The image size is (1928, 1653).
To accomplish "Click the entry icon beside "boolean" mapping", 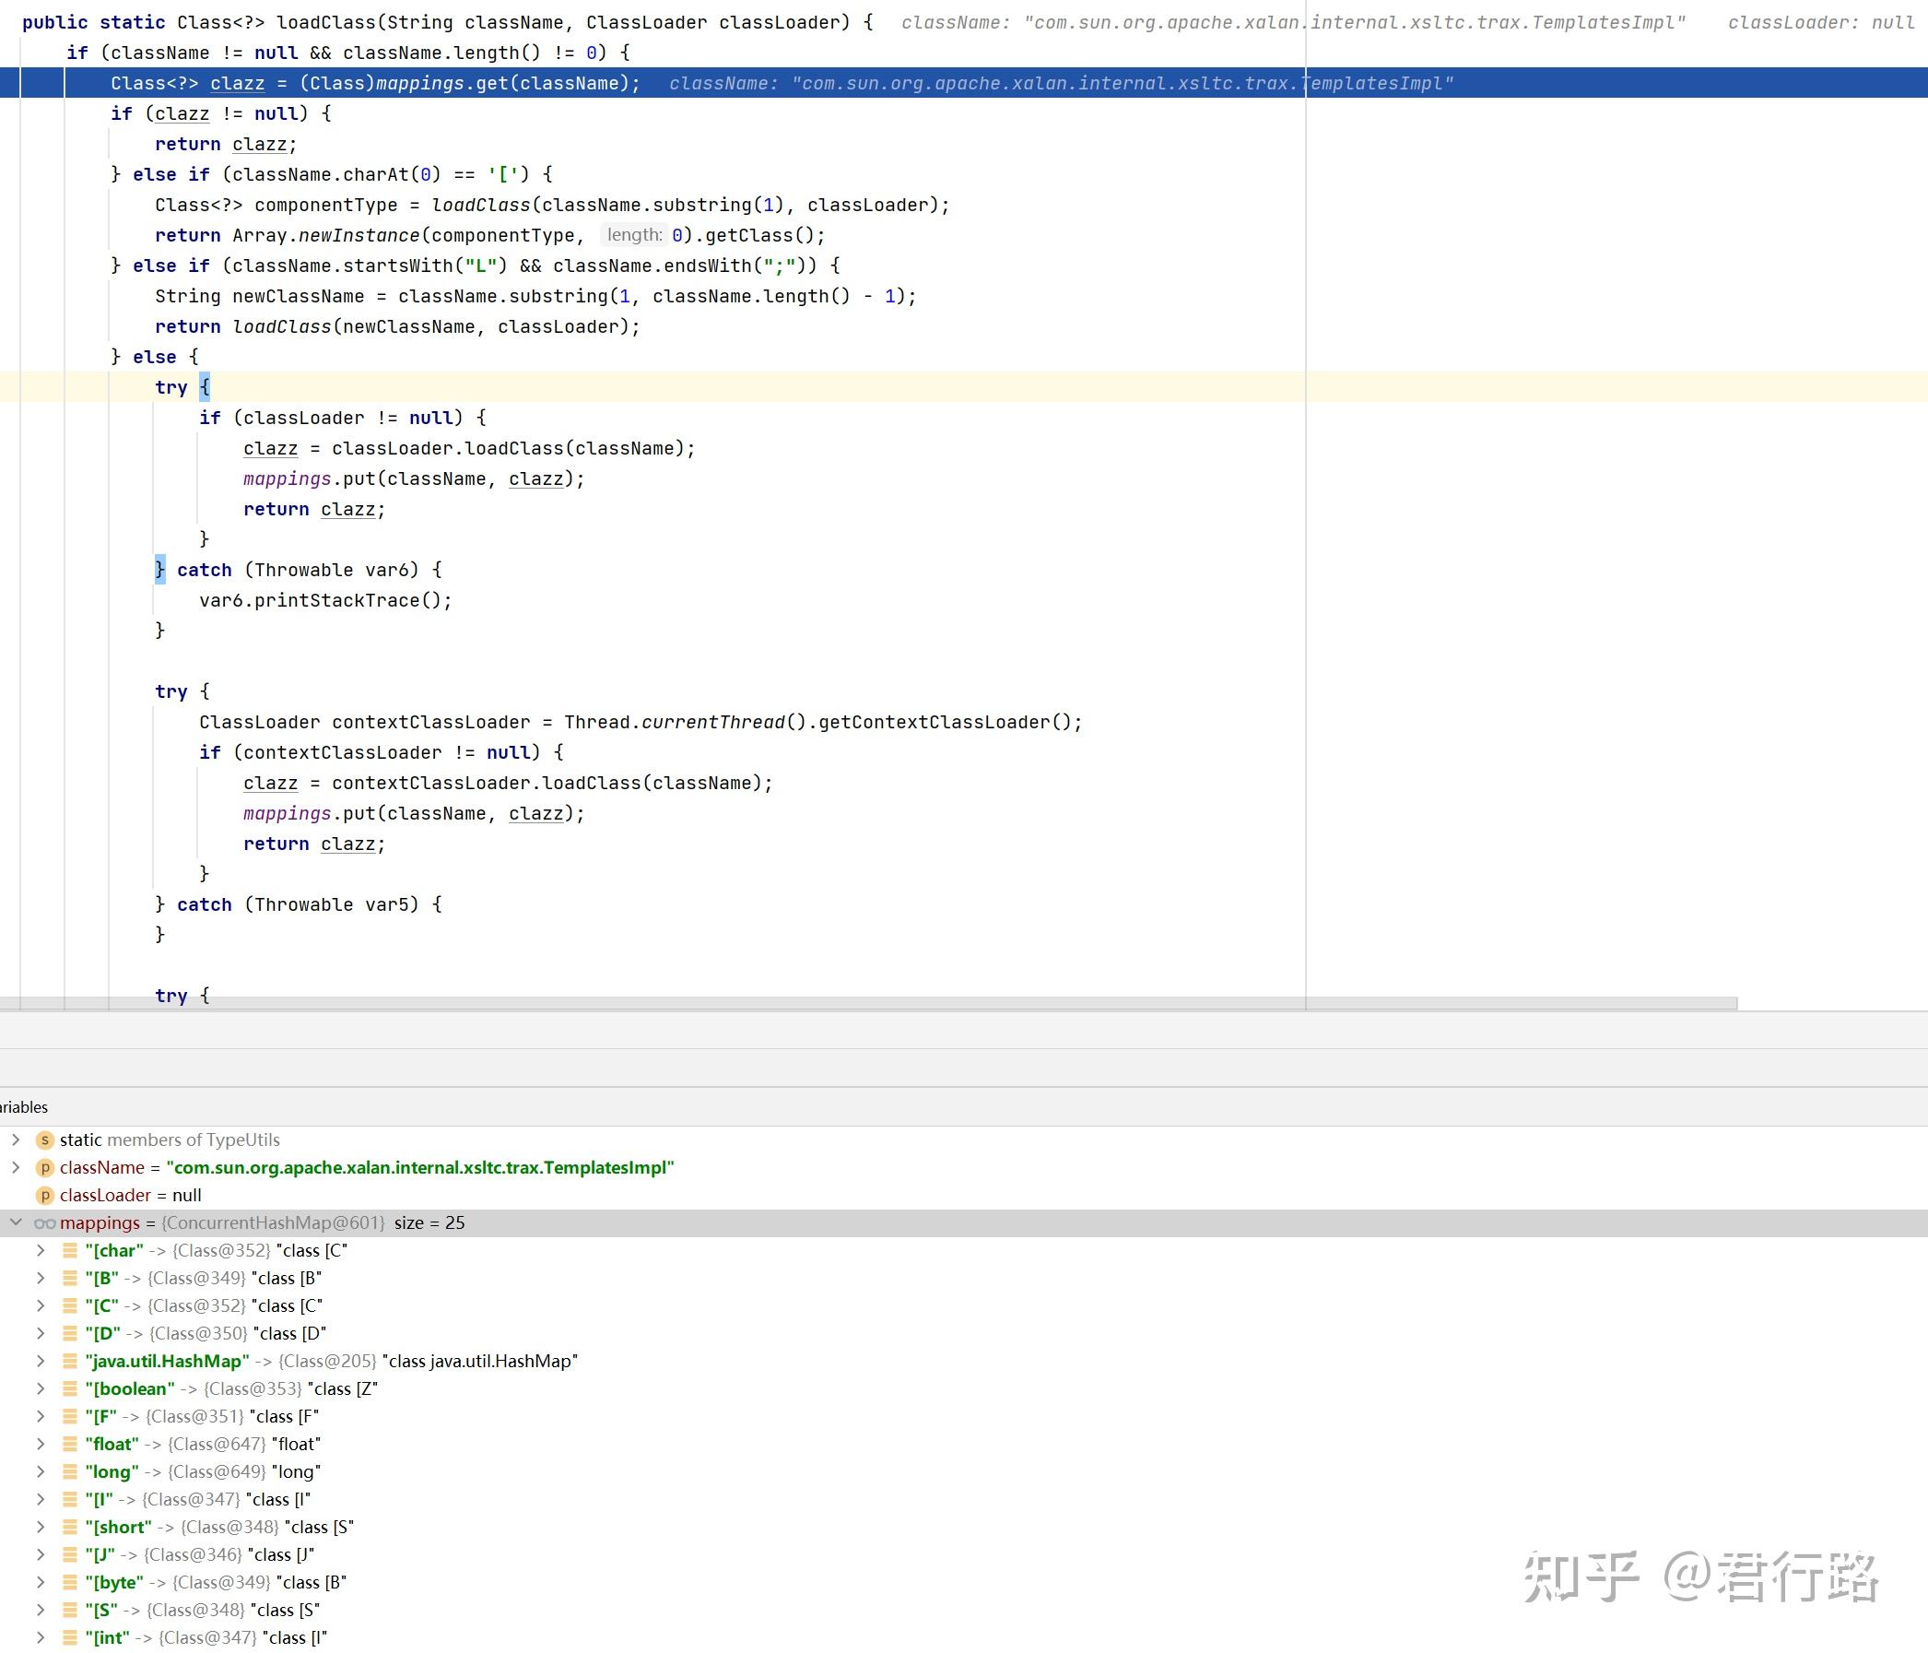I will pos(72,1388).
